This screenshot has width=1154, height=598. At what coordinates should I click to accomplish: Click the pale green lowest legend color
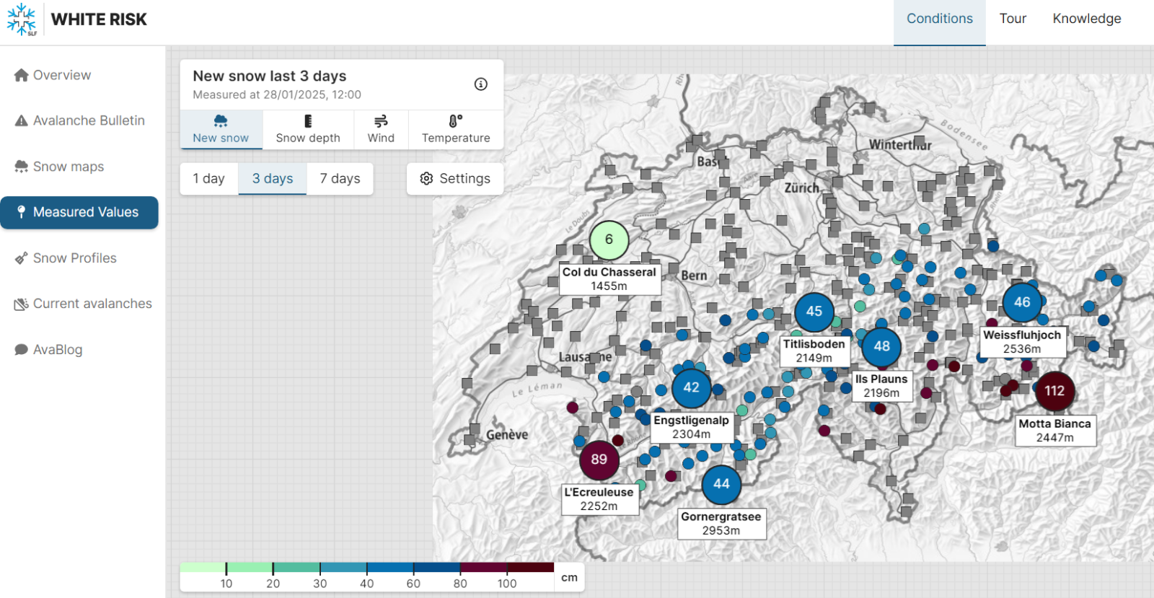click(203, 567)
